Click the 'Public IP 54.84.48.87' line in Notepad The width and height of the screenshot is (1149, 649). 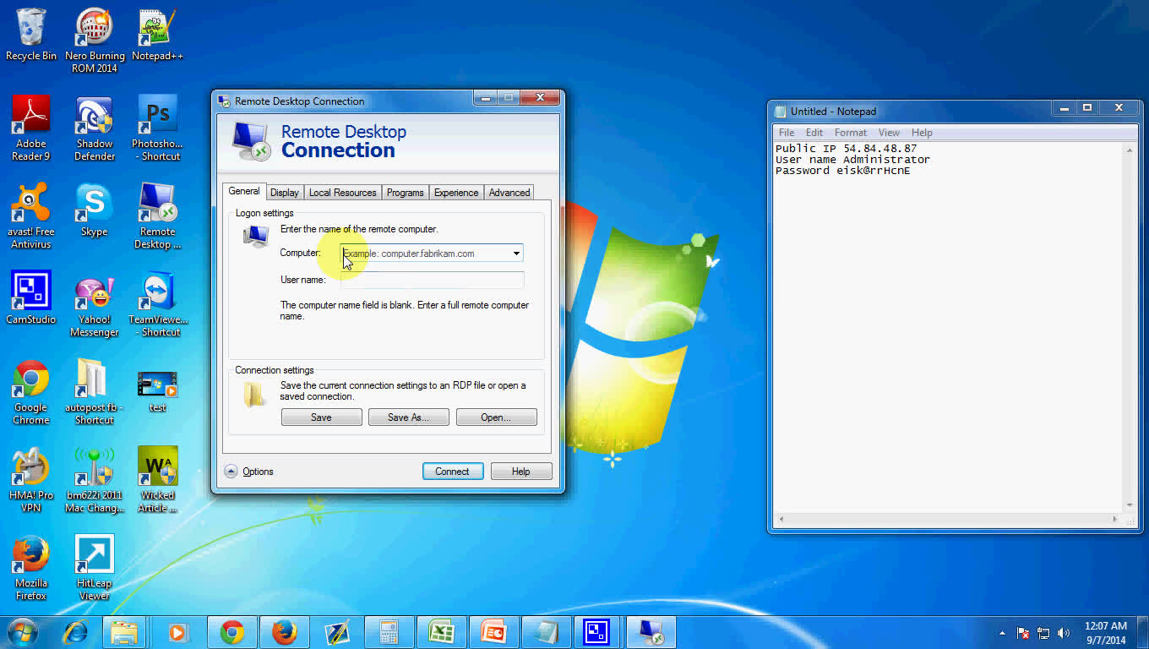click(x=846, y=149)
